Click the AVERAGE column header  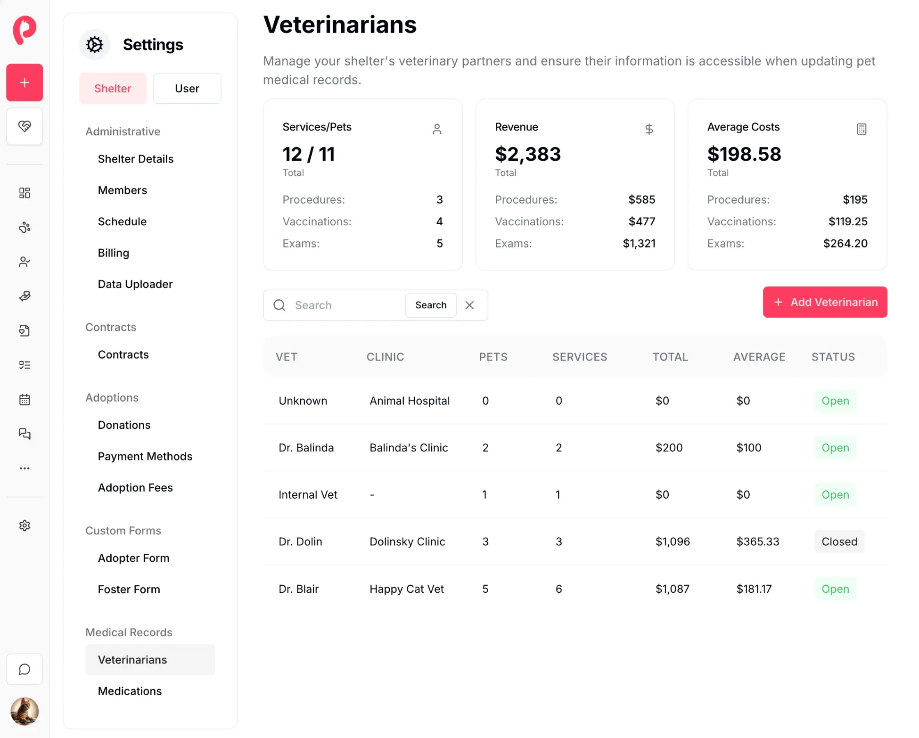[759, 357]
